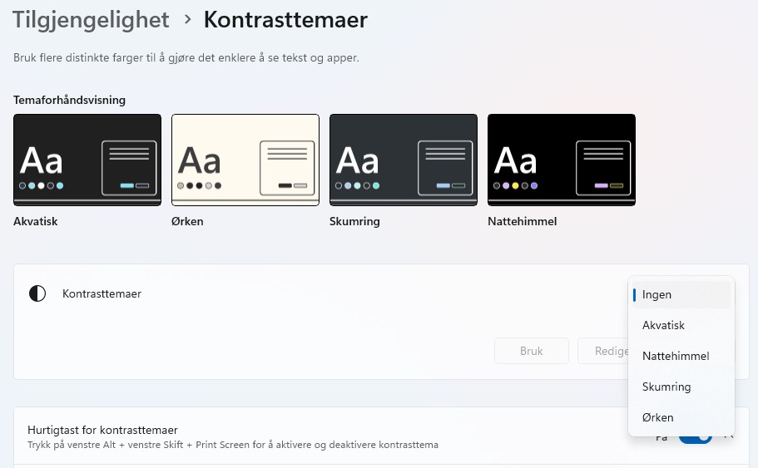Click the Hurtigtast for kontrasttemaer heading
Image resolution: width=758 pixels, height=468 pixels.
pyautogui.click(x=102, y=430)
